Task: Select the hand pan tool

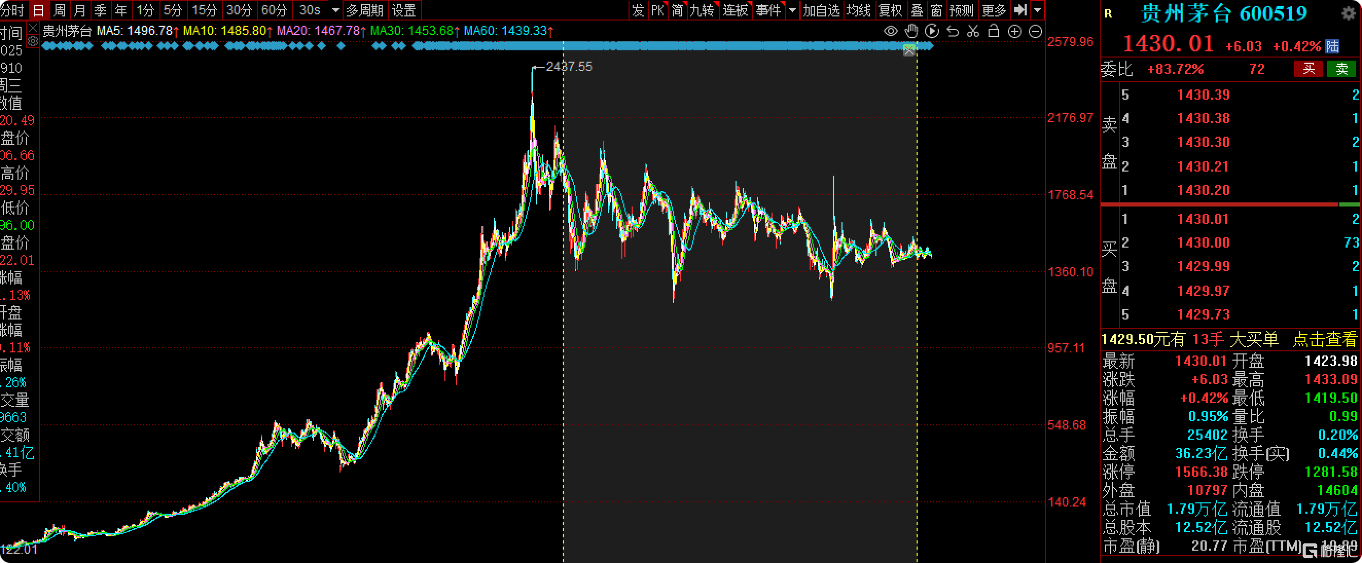Action: [911, 31]
